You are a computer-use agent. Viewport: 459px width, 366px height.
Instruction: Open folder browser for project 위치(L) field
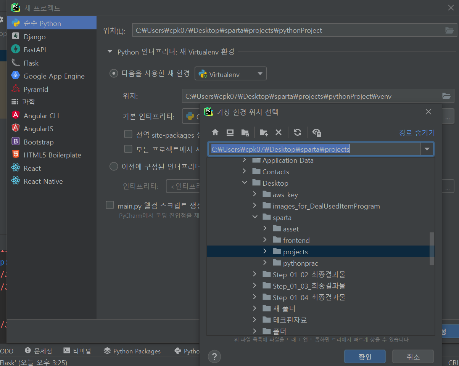tap(449, 30)
